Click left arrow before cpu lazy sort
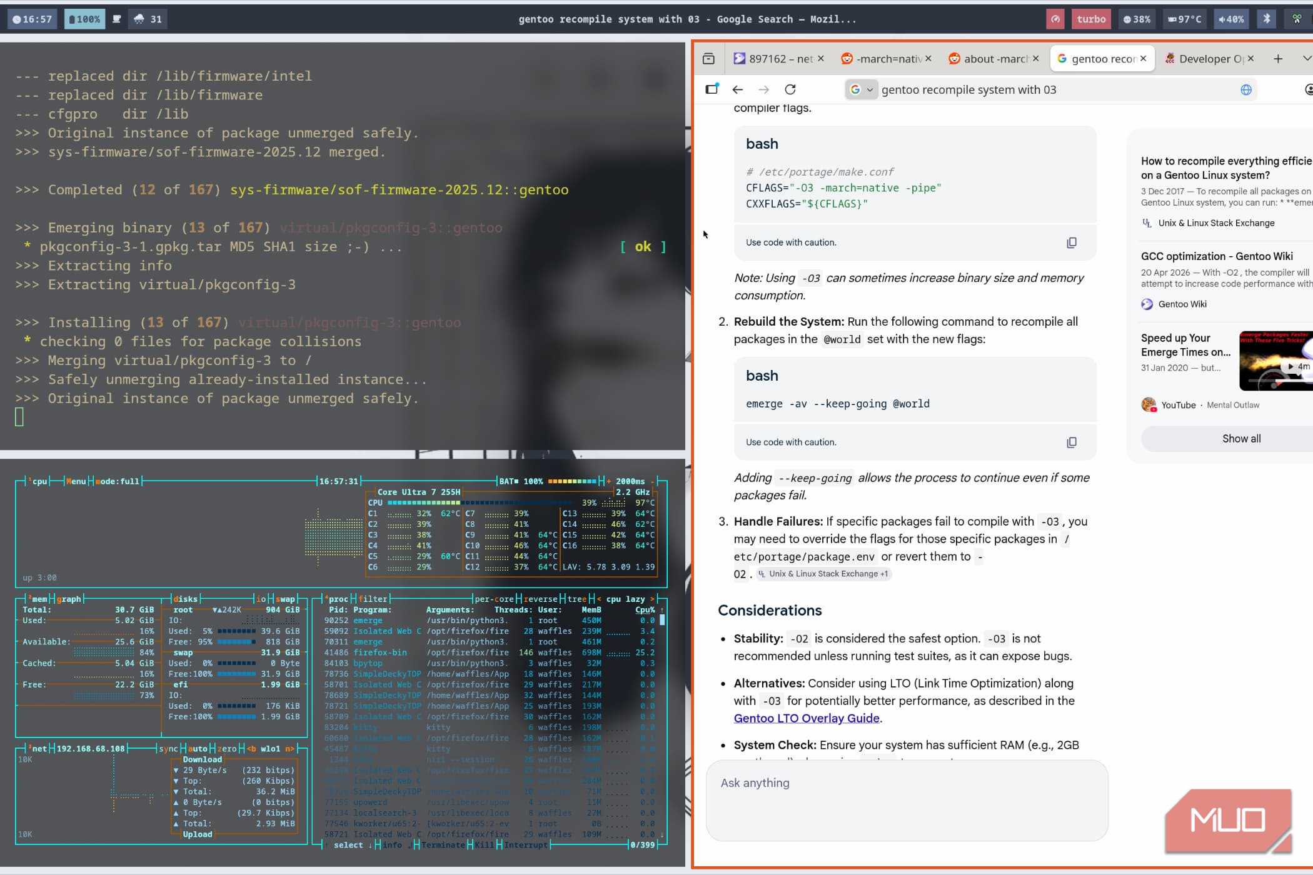 pyautogui.click(x=599, y=599)
